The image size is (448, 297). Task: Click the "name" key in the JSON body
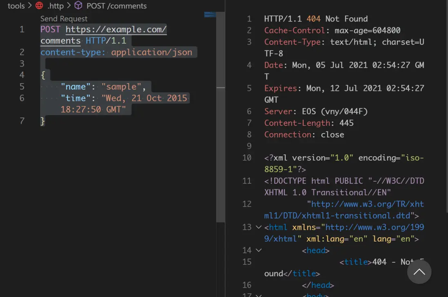pyautogui.click(x=76, y=87)
